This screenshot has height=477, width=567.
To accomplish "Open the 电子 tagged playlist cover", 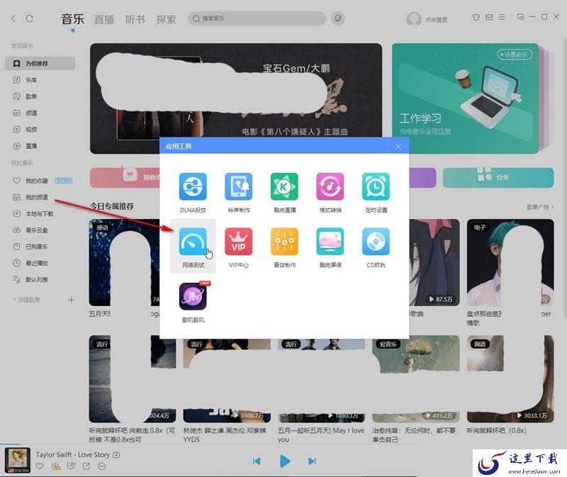I will point(510,262).
